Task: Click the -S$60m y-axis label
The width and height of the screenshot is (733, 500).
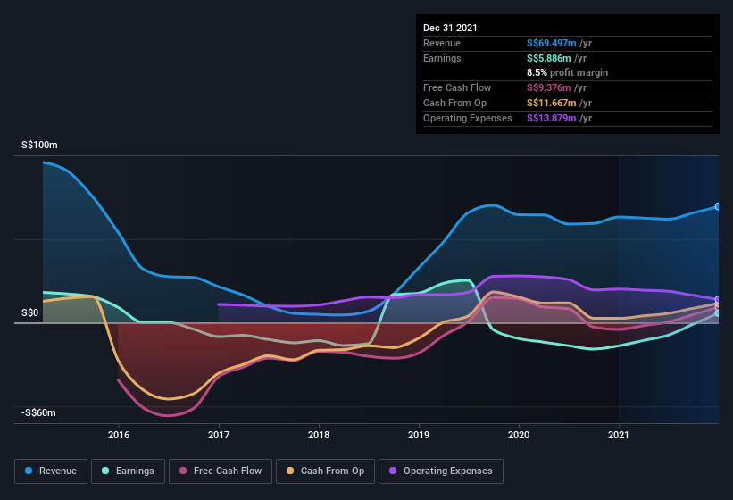Action: point(38,412)
